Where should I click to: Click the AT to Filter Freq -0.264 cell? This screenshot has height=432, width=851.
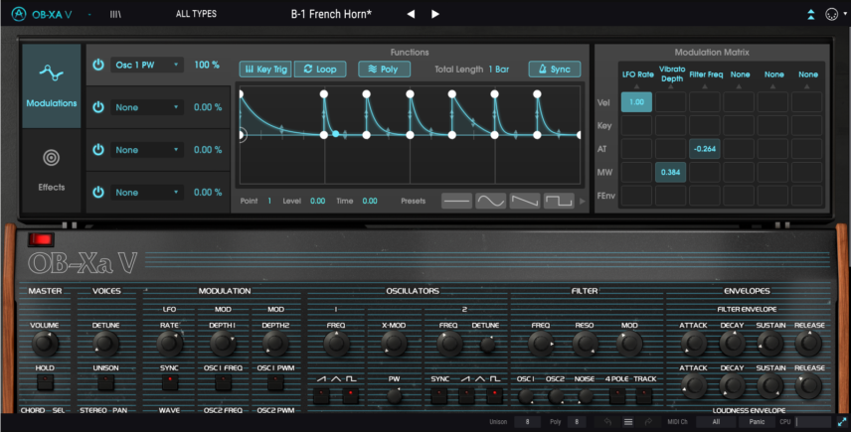pos(705,149)
